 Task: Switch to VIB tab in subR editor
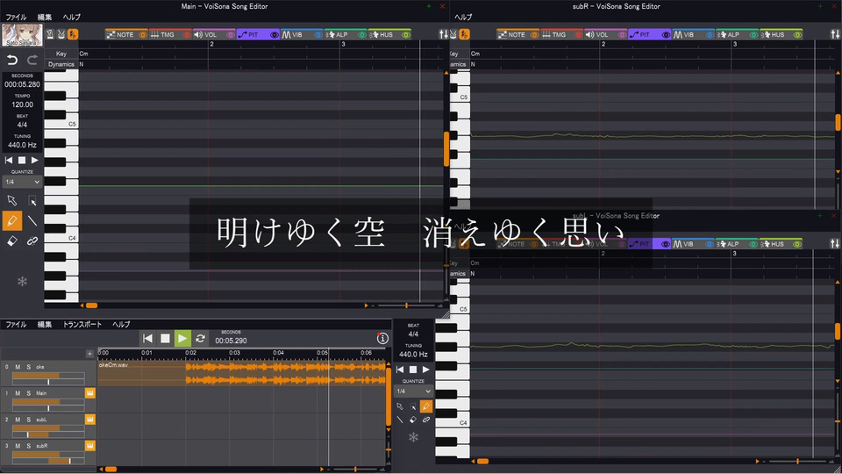pos(684,34)
